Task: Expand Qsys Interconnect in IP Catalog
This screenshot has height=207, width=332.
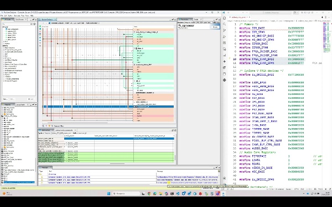Action: [4, 72]
